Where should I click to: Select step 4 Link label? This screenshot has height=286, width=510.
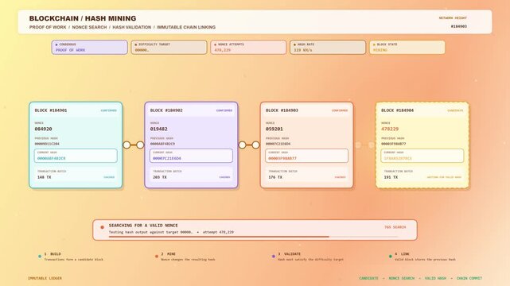[402, 254]
